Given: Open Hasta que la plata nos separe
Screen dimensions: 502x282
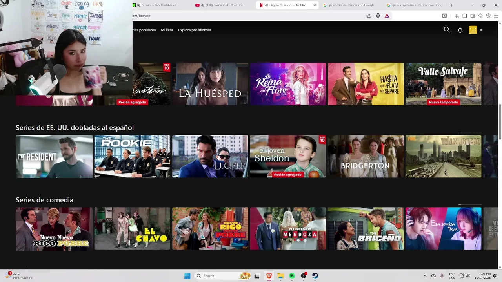Looking at the screenshot, I should point(366,84).
